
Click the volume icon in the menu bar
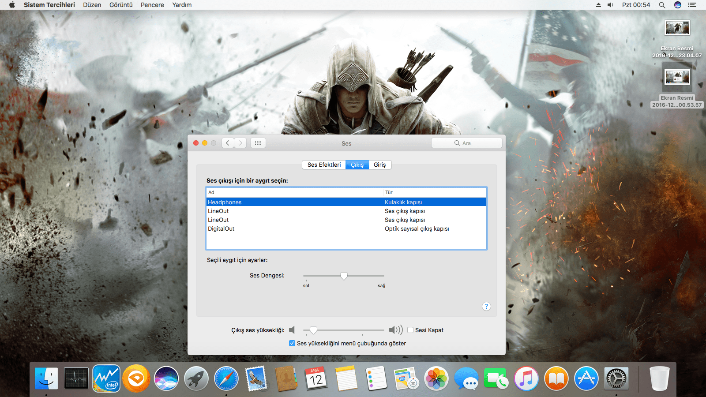(x=610, y=5)
